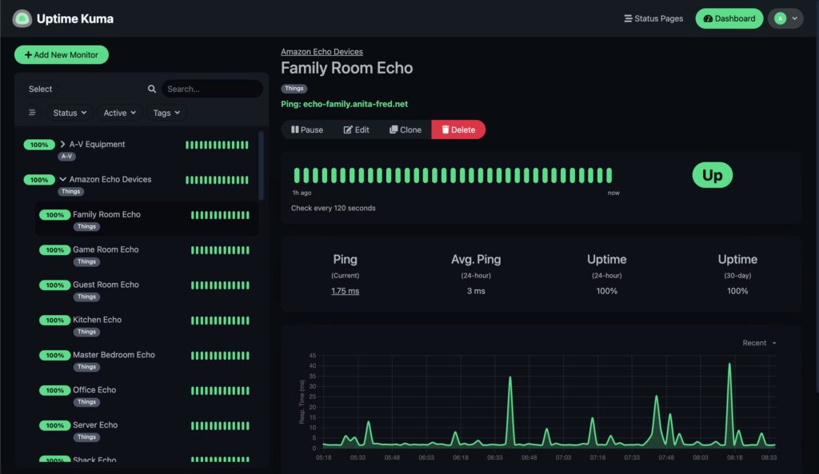Click the 1.75 ms current ping link
819x474 pixels.
[x=345, y=291]
